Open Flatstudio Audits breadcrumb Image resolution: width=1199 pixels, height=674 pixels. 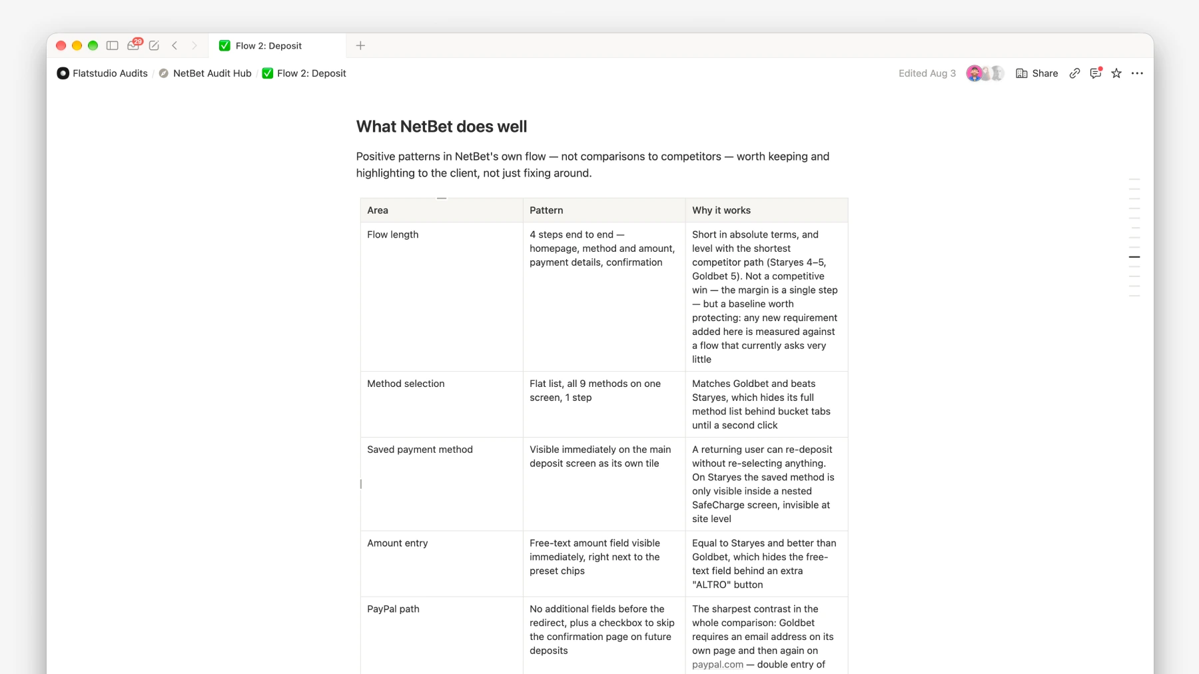click(110, 73)
